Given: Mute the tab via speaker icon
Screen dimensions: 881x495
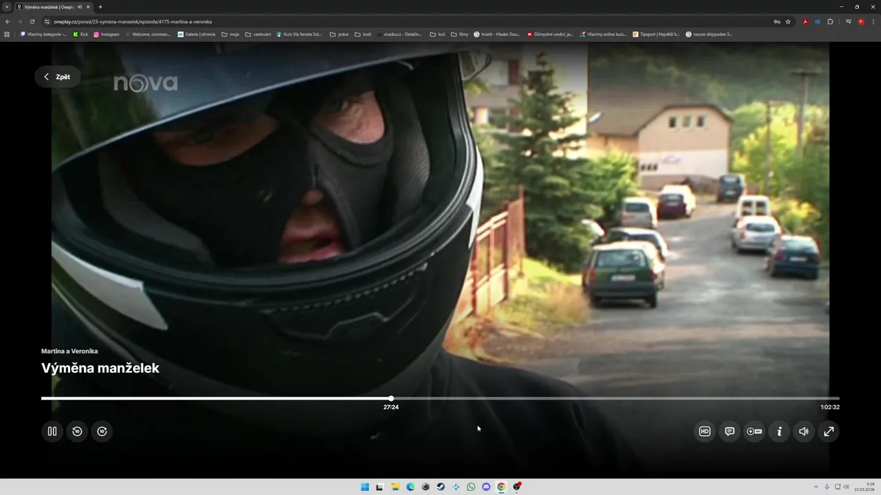Looking at the screenshot, I should pyautogui.click(x=80, y=7).
